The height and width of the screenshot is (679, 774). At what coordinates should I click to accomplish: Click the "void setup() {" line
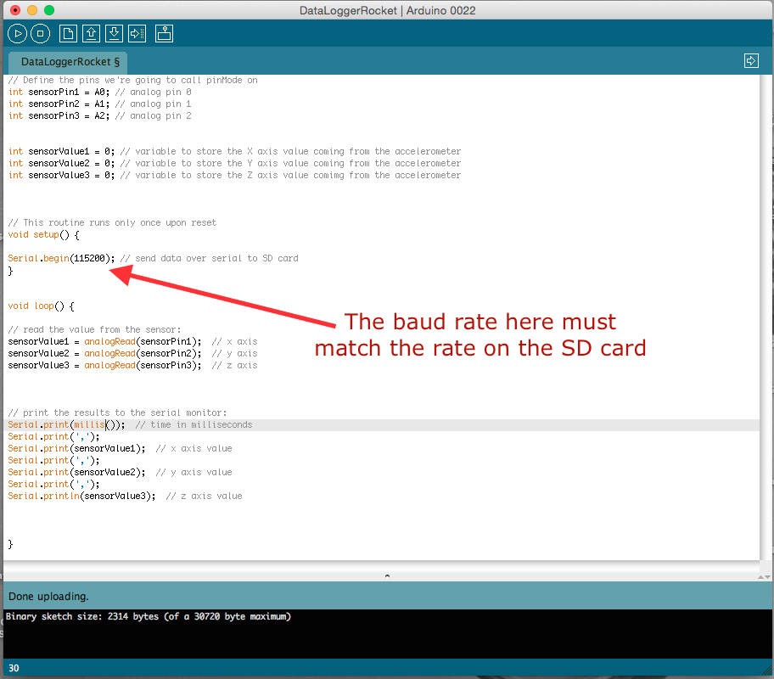[x=43, y=234]
